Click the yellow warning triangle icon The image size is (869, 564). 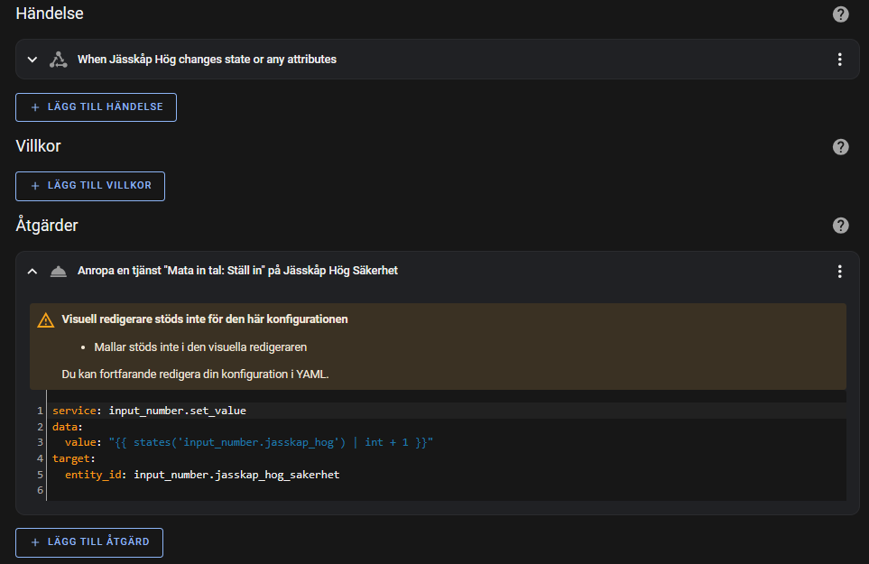45,320
